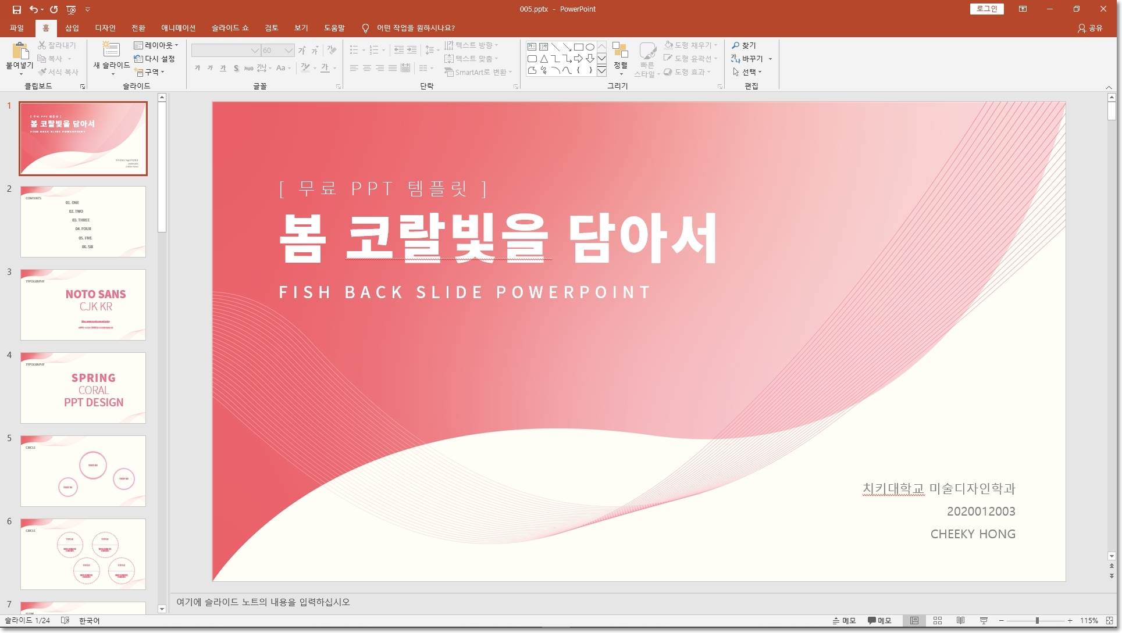Click the Save icon in the quick access toolbar
This screenshot has height=633, width=1122.
(16, 9)
